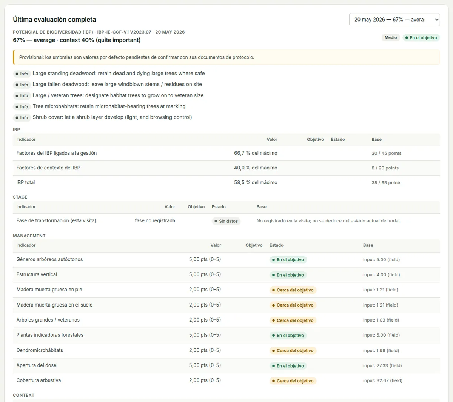Click the provisional thresholds warning banner
Screen dimensions: 453x402
tap(226, 57)
